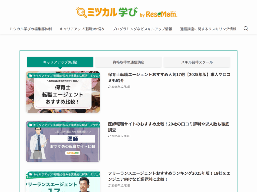Screen dimensions: 257x192
Task: Open プログラミングなどスキルアップ情報 menu item
Action: [142, 29]
